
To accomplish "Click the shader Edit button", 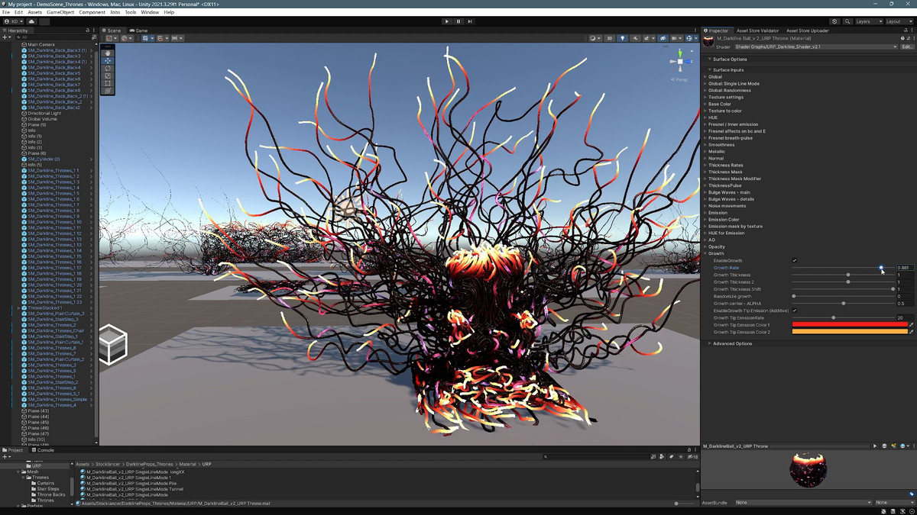I will [907, 47].
